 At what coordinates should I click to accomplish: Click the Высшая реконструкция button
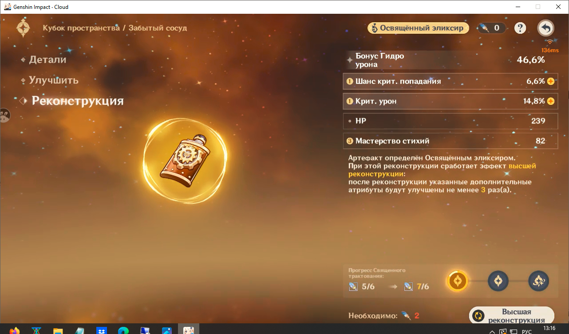pyautogui.click(x=512, y=315)
